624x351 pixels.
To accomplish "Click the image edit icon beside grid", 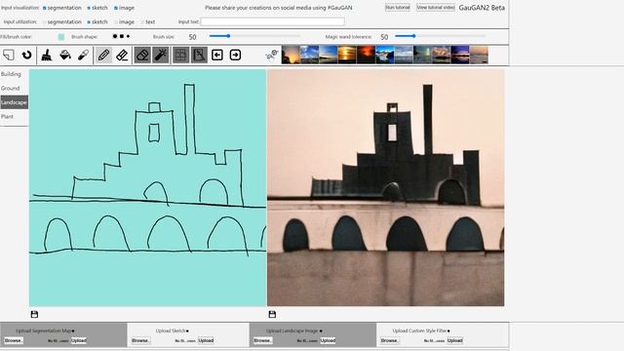I will [199, 55].
